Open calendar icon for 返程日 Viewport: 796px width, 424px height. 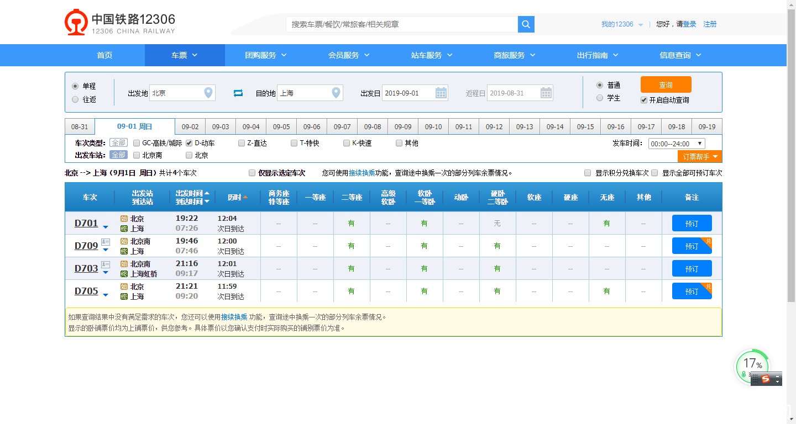click(x=546, y=93)
